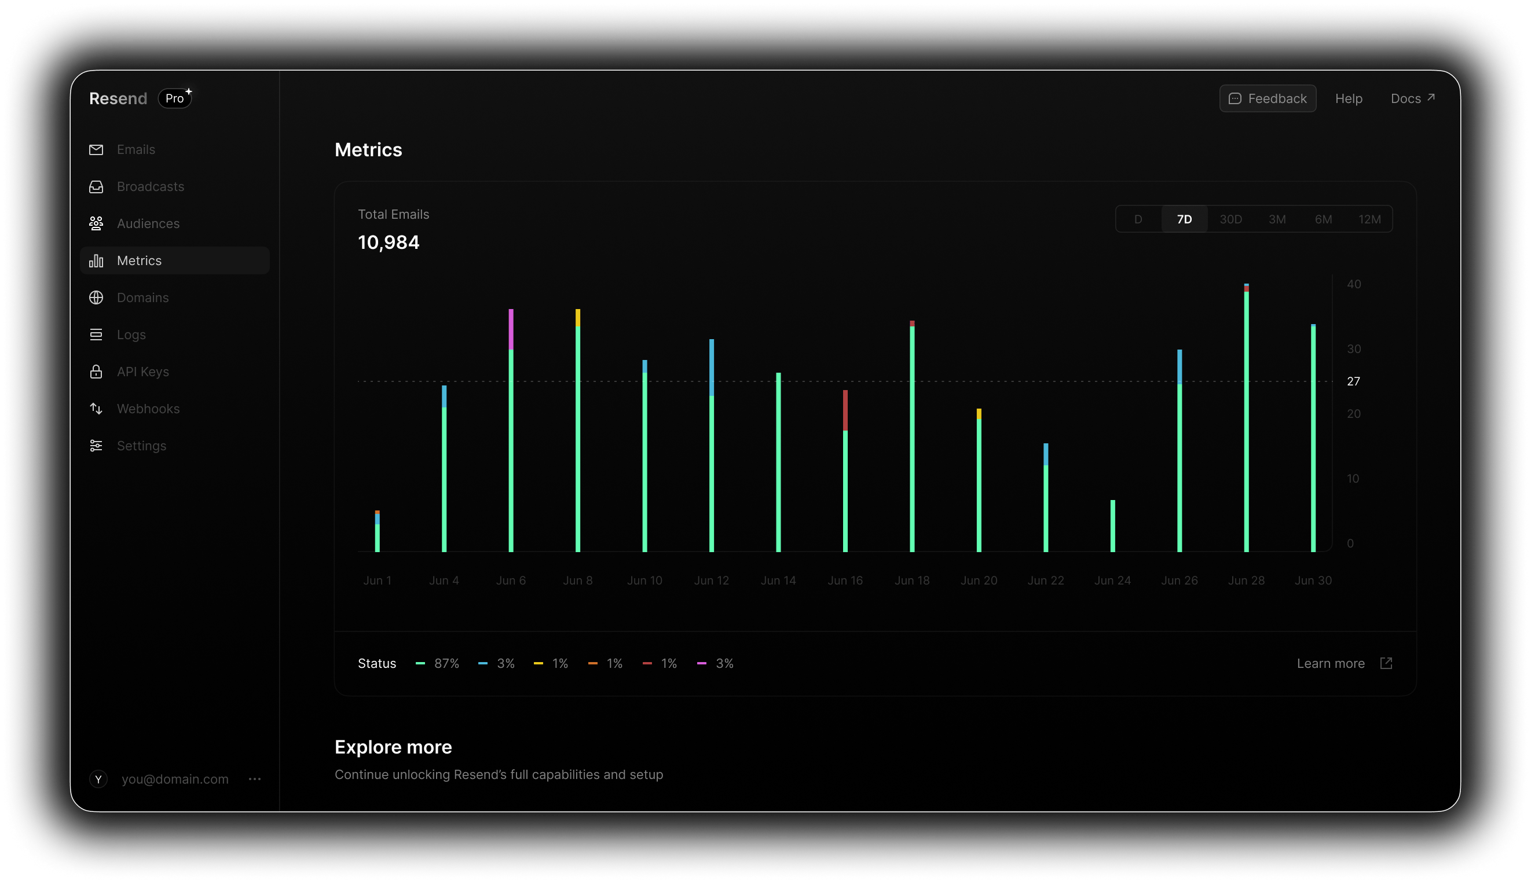This screenshot has width=1531, height=882.
Task: Click the Docs external link
Action: click(1412, 98)
